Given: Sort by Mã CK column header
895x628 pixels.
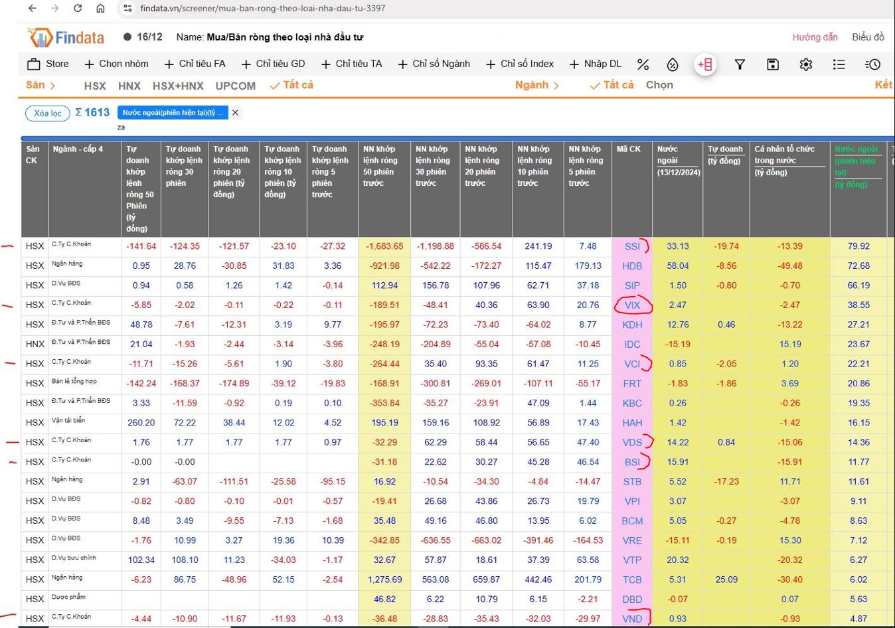Looking at the screenshot, I should click(x=628, y=149).
